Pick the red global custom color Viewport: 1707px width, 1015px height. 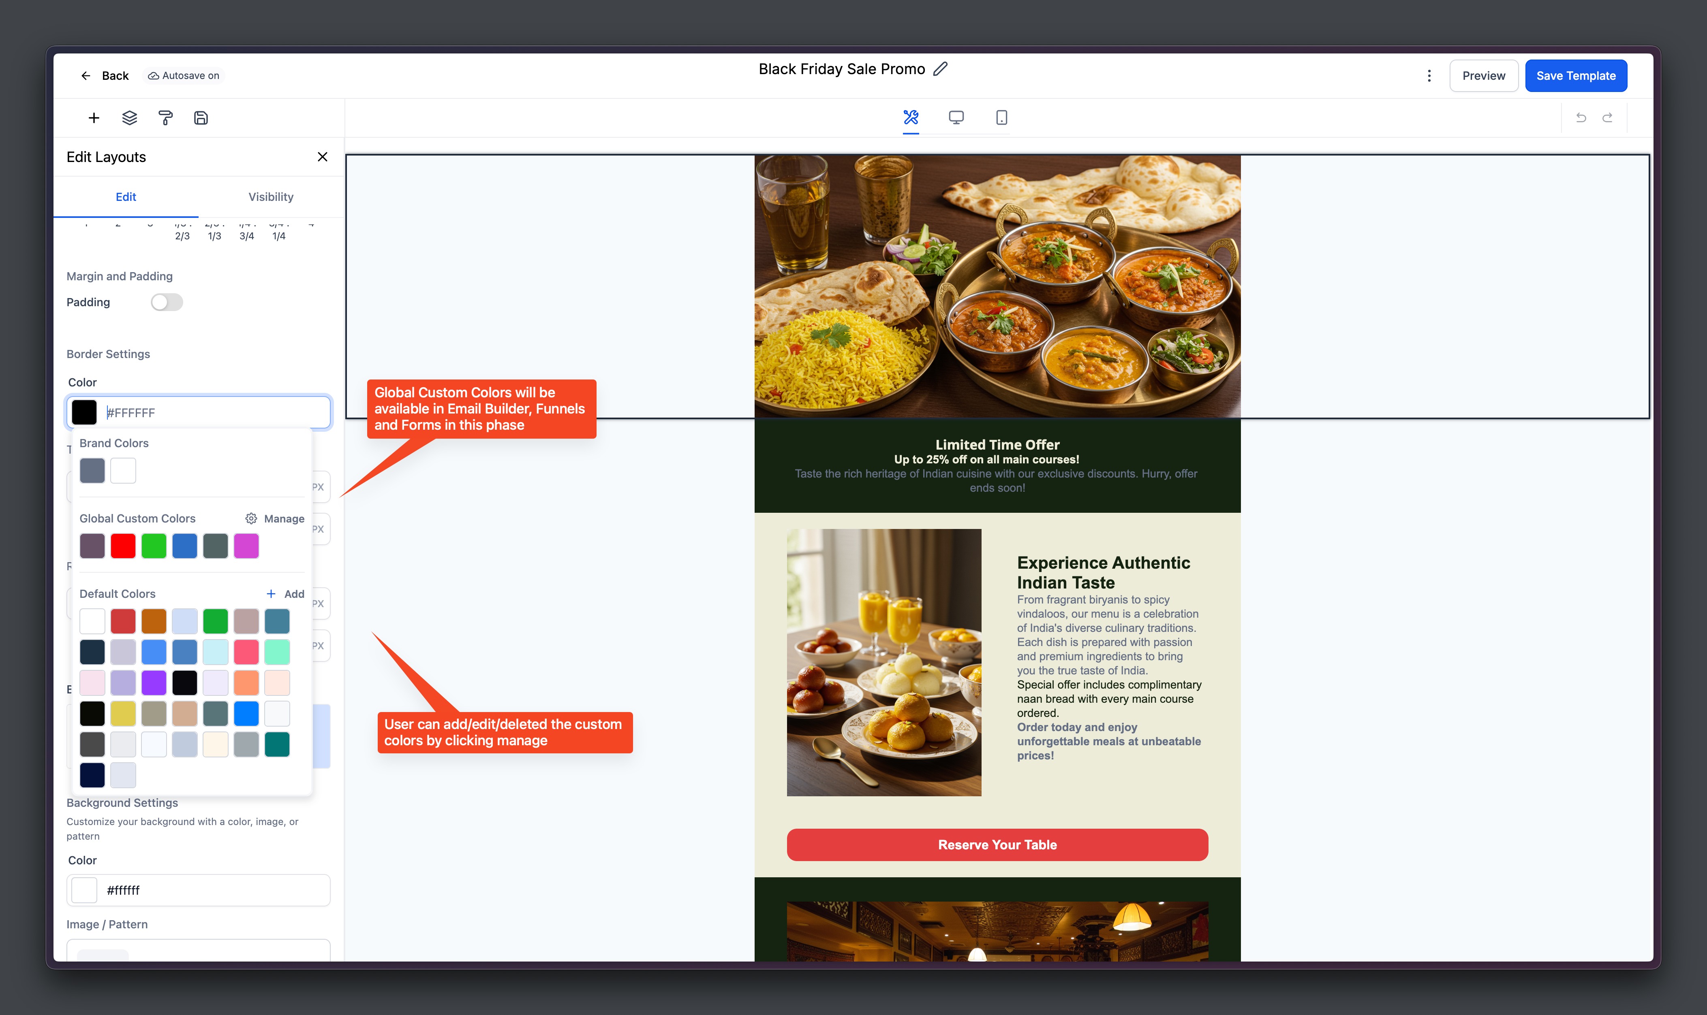pyautogui.click(x=123, y=546)
